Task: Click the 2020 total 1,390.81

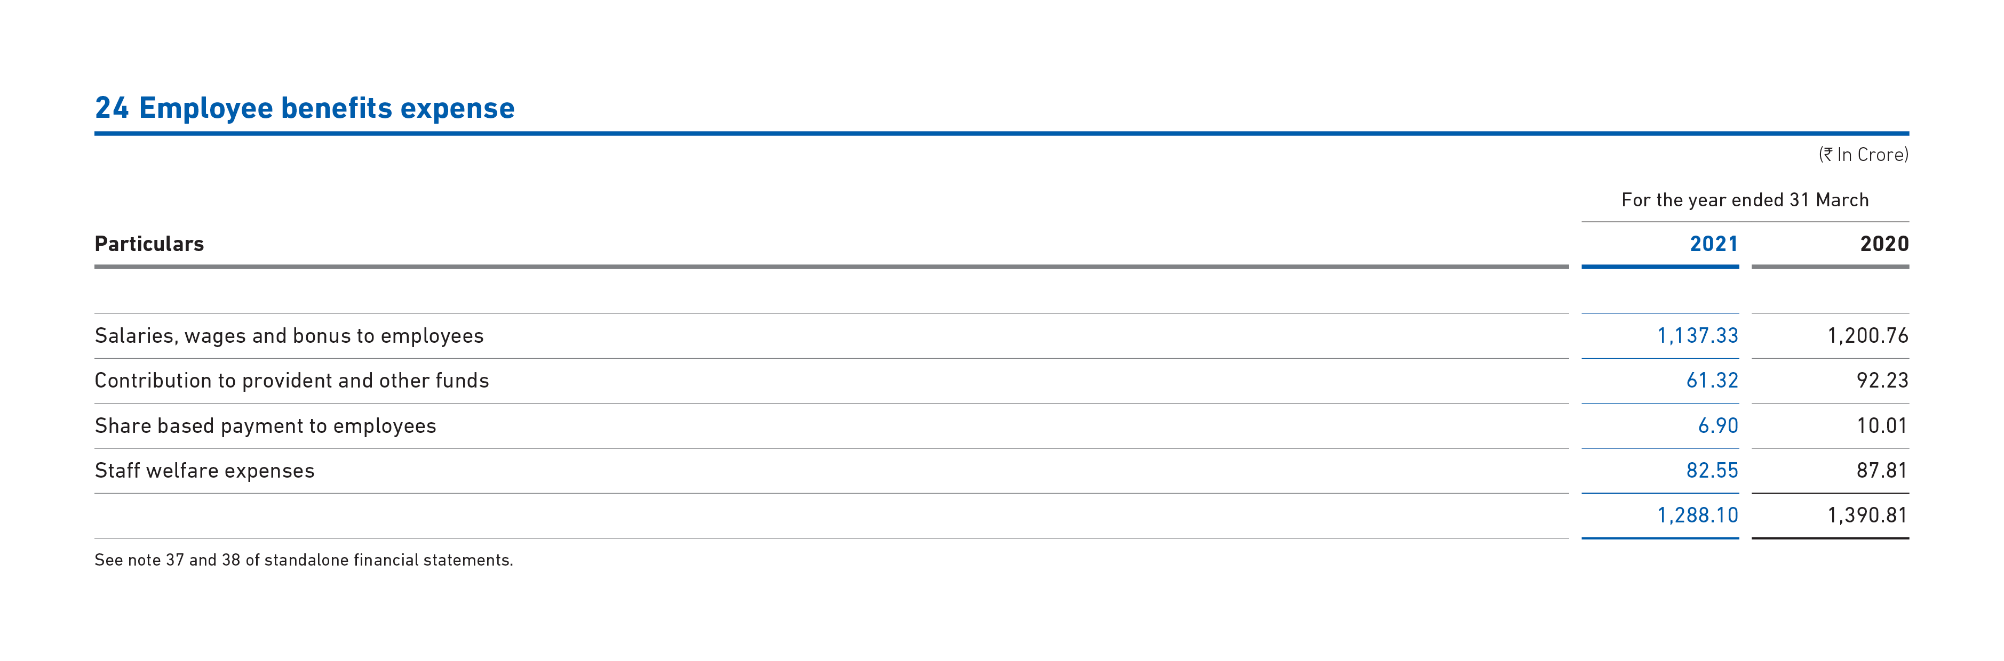Action: click(1868, 515)
